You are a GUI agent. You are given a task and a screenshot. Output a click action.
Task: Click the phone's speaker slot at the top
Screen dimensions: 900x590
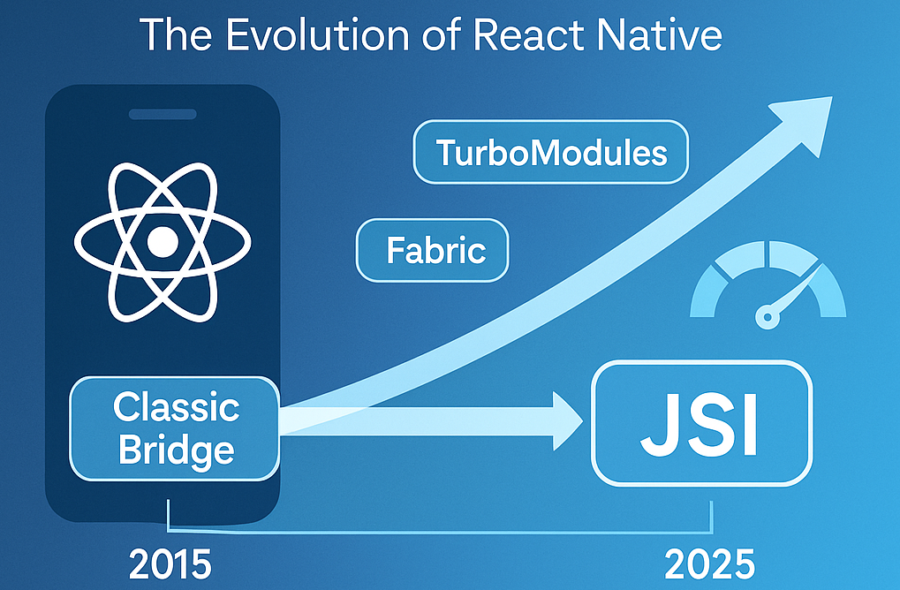163,112
